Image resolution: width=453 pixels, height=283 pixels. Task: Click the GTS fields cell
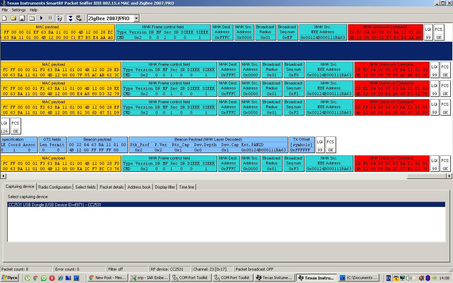point(52,145)
